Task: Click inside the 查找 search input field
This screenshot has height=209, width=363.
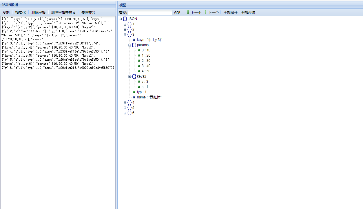Action: [x=150, y=12]
